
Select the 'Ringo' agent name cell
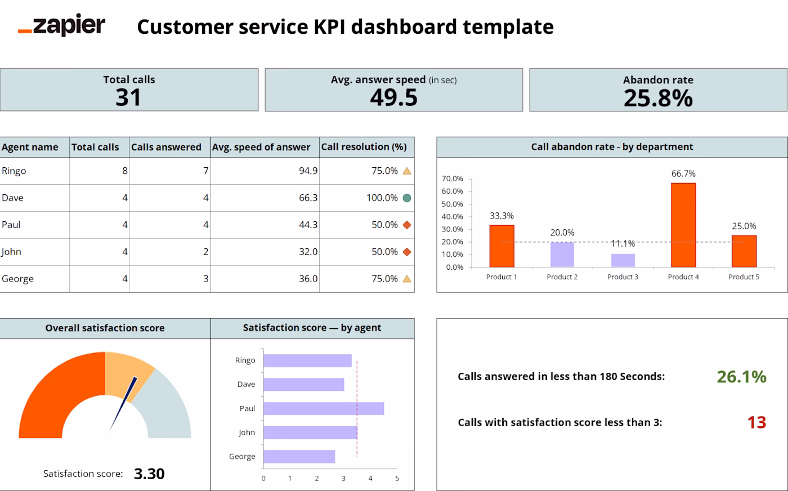(34, 171)
